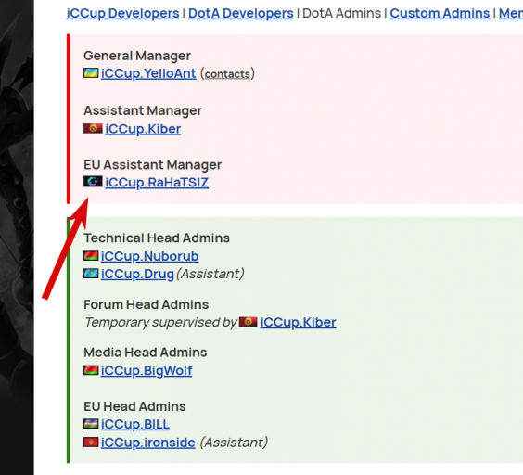
Task: Click the 'Media Head Admins' heading
Action: click(x=145, y=353)
